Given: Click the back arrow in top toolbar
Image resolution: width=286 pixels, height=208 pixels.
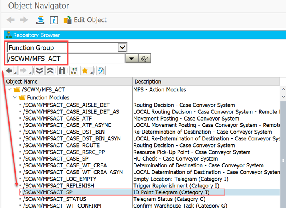Looking at the screenshot, I should pyautogui.click(x=11, y=20).
